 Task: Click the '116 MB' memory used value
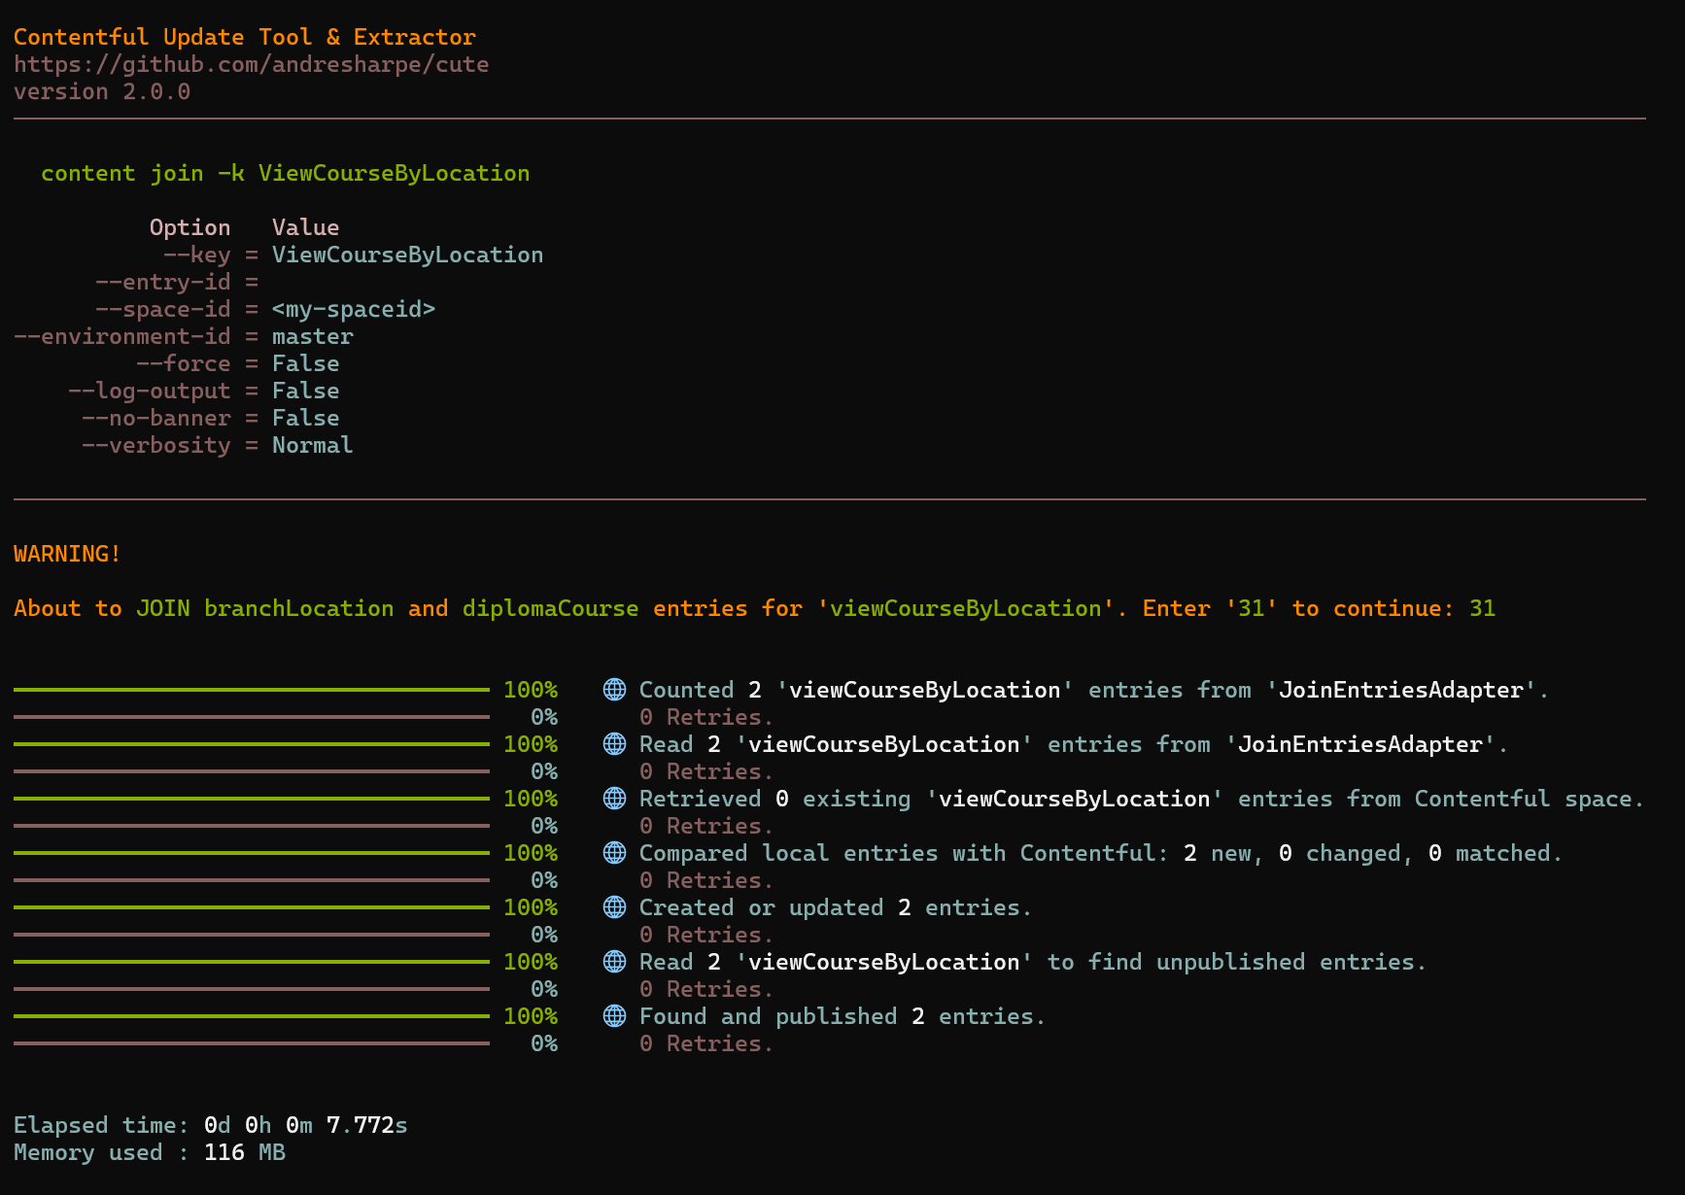click(245, 1152)
